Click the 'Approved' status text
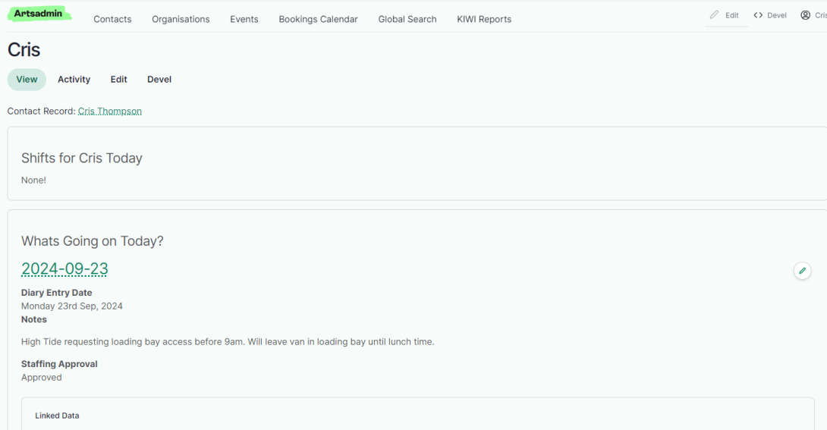827x430 pixels. [x=41, y=378]
